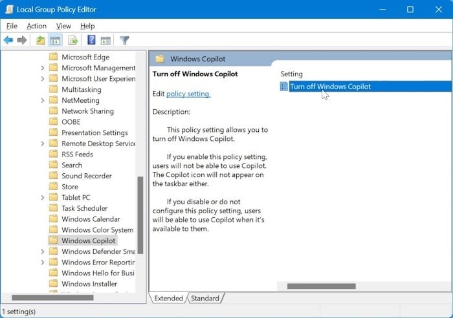Click the Store folder icon
The height and width of the screenshot is (318, 453).
click(53, 186)
